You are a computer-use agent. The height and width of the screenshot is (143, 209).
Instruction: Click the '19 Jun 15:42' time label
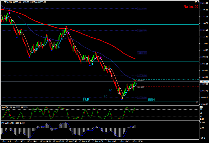click(x=71, y=141)
